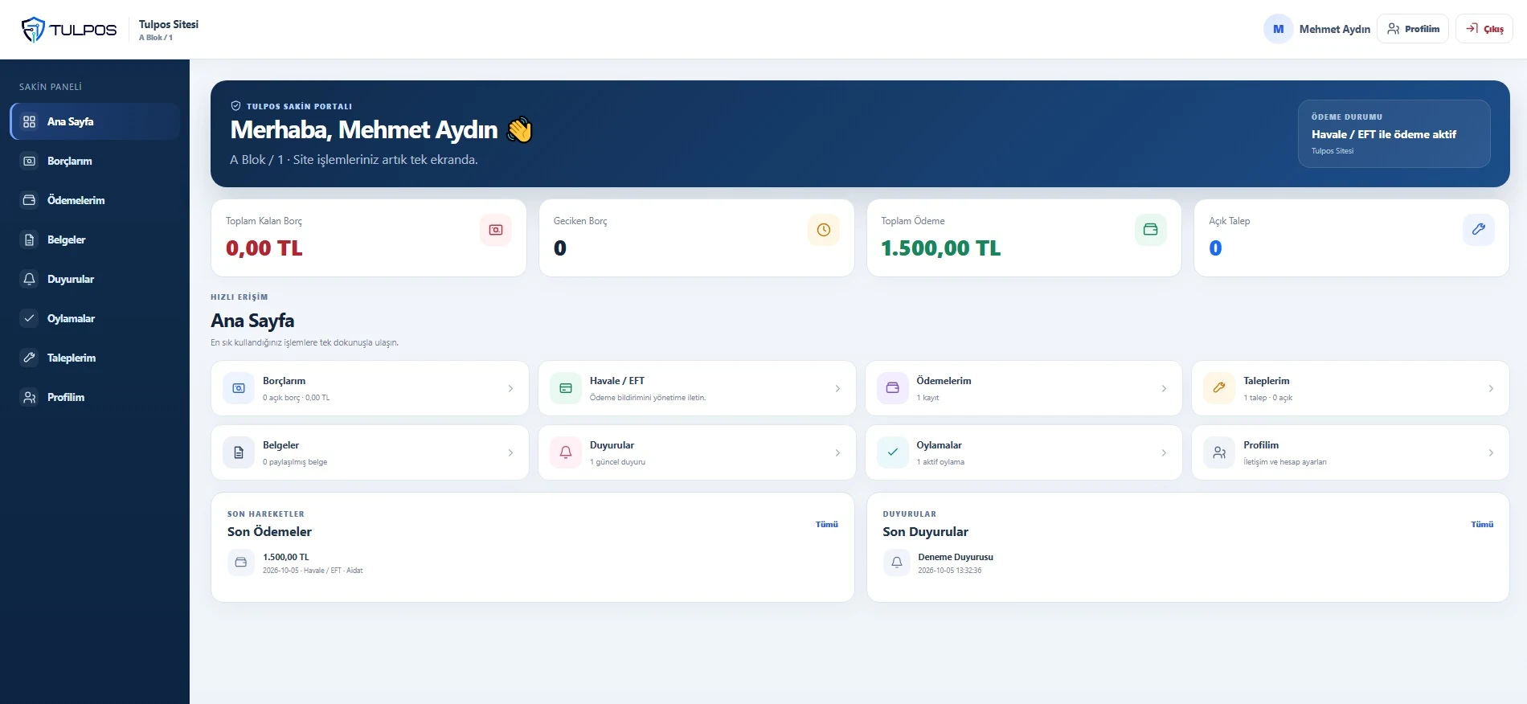Click the Havale / EFT ile ödeme aktif panel
The width and height of the screenshot is (1527, 704).
[x=1394, y=133]
